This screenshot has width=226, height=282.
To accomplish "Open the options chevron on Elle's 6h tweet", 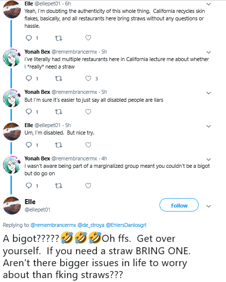I will tap(208, 4).
